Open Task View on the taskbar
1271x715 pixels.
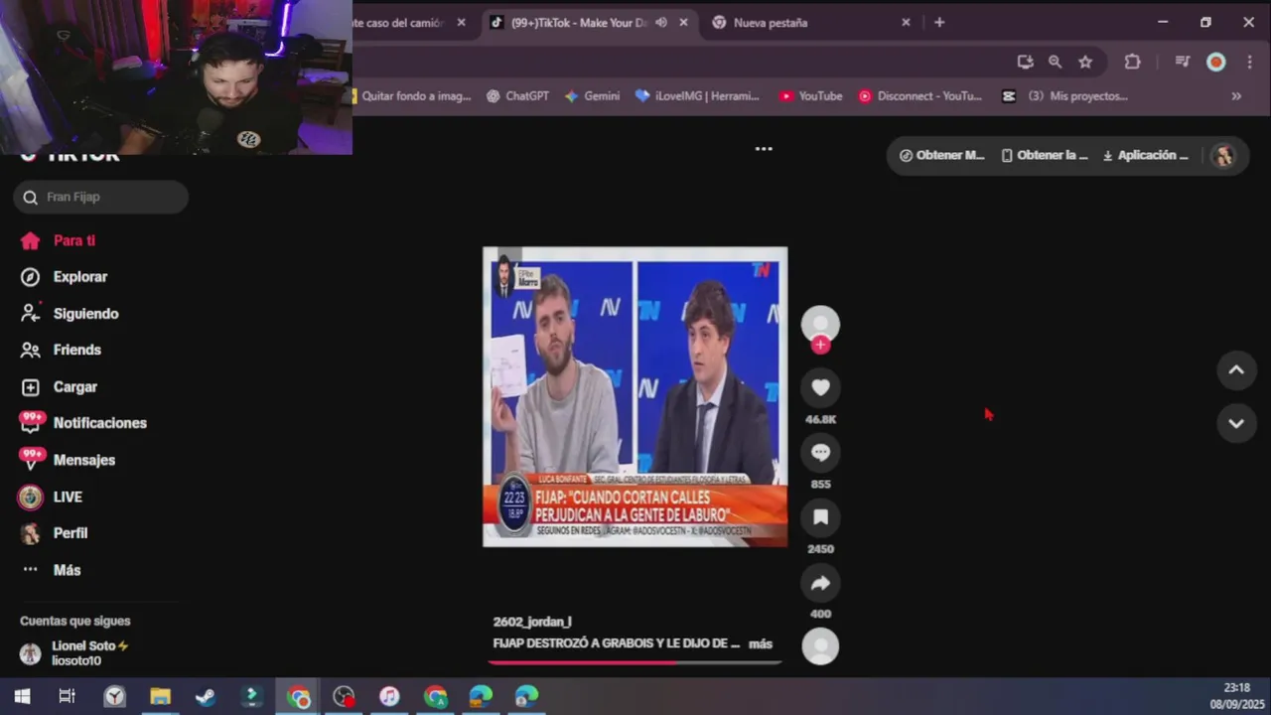pos(67,697)
